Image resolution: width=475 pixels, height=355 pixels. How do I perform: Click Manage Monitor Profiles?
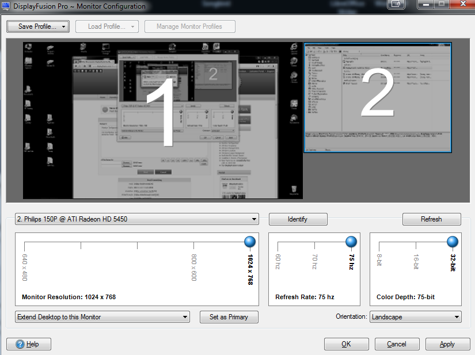[x=189, y=26]
